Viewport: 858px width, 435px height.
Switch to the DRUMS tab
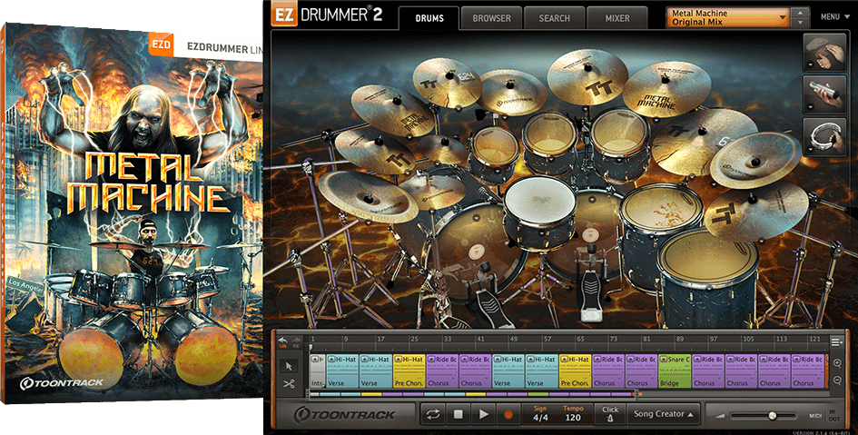pyautogui.click(x=429, y=18)
